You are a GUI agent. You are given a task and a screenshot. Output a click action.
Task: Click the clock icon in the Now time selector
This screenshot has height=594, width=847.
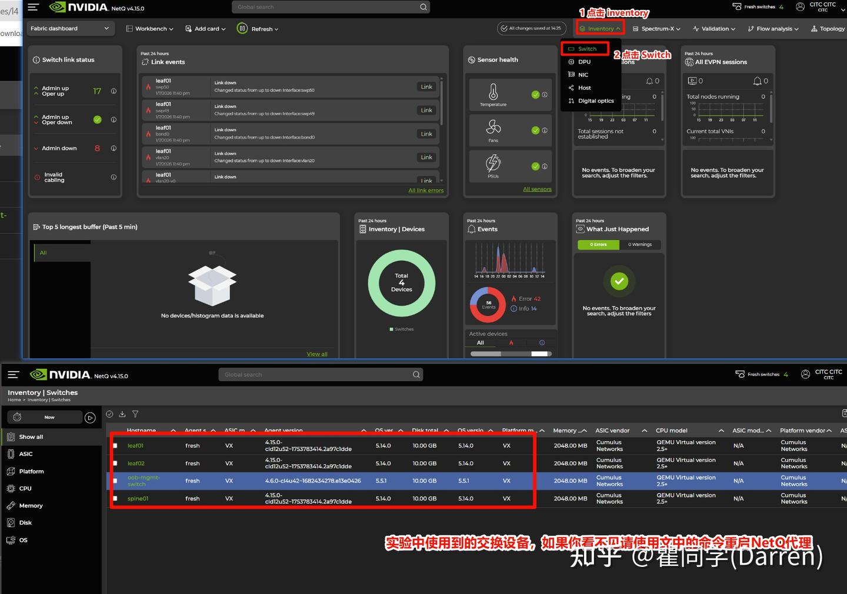(x=17, y=417)
